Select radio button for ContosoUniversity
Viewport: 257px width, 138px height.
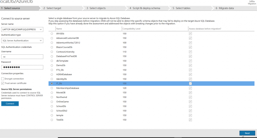pos(52,52)
